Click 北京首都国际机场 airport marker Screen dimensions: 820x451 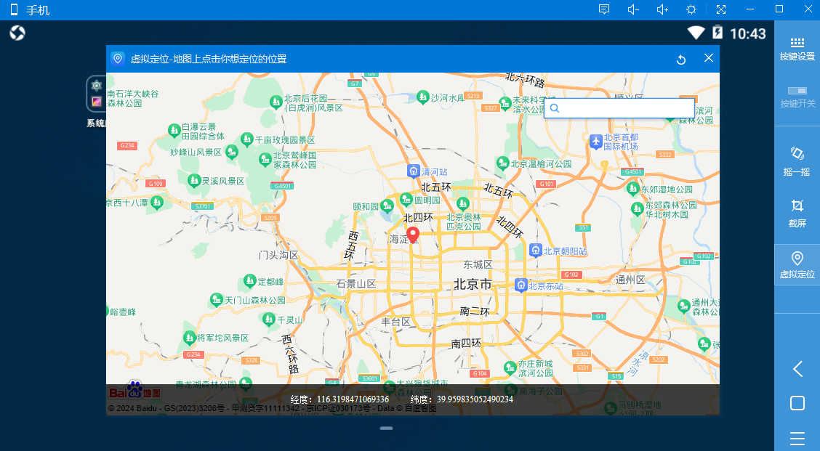(x=596, y=140)
